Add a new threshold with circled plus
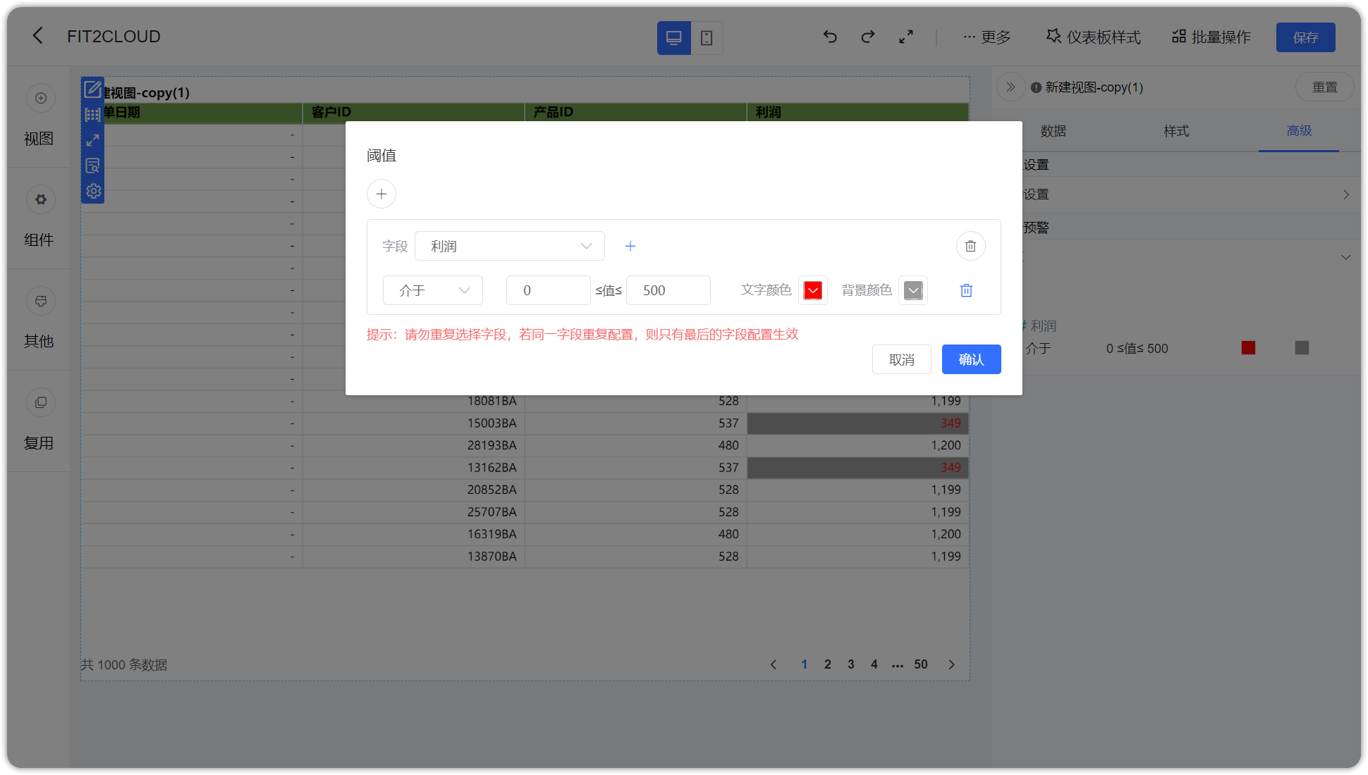1368x775 pixels. click(381, 194)
